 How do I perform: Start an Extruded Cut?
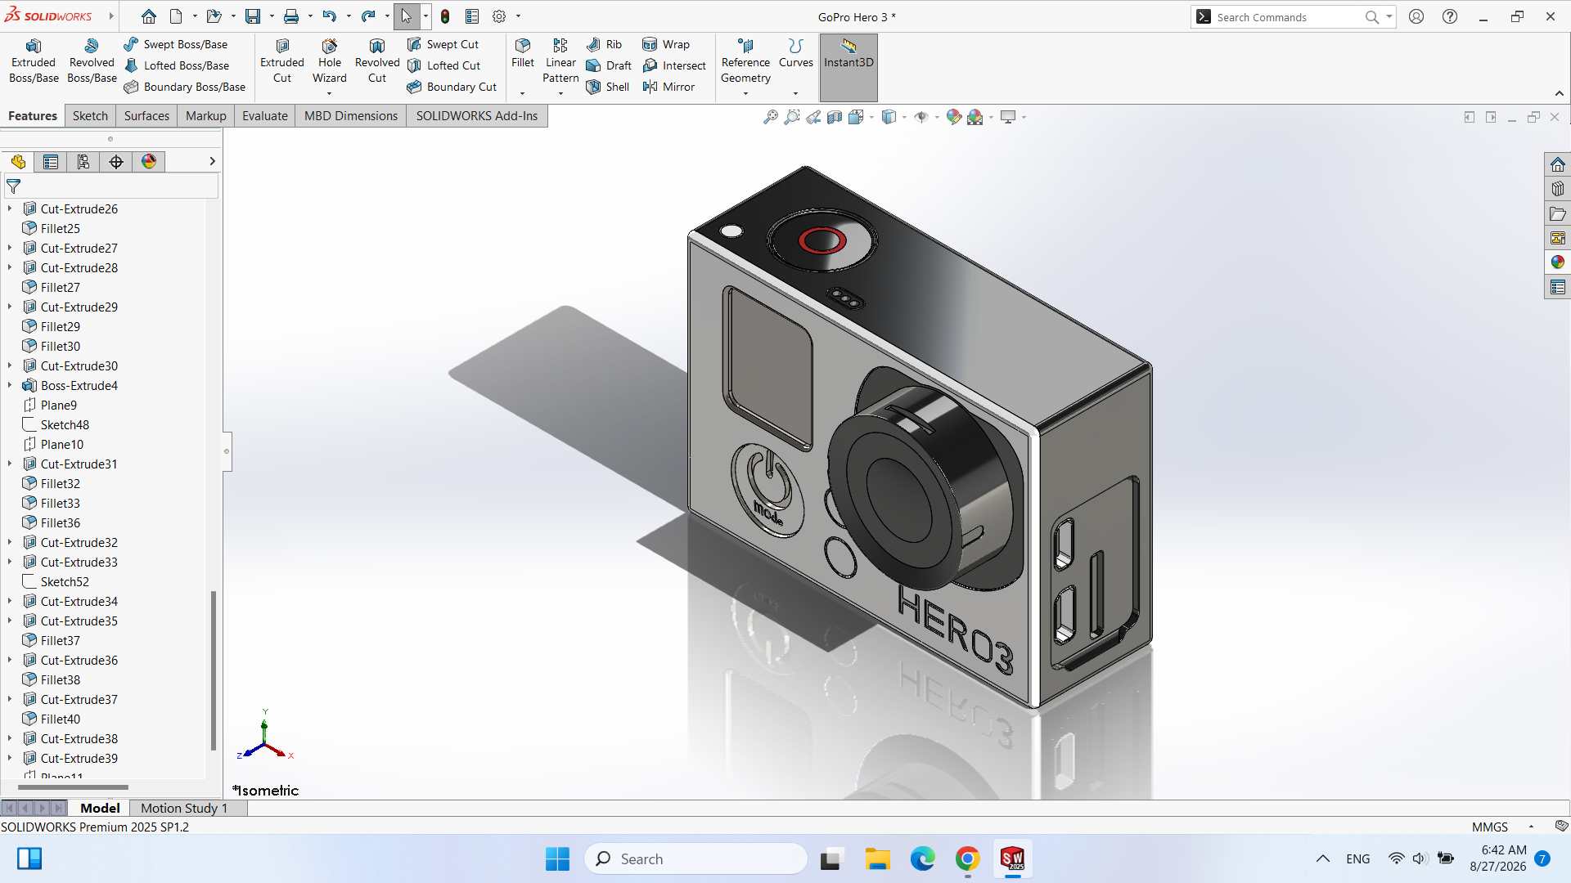282,61
